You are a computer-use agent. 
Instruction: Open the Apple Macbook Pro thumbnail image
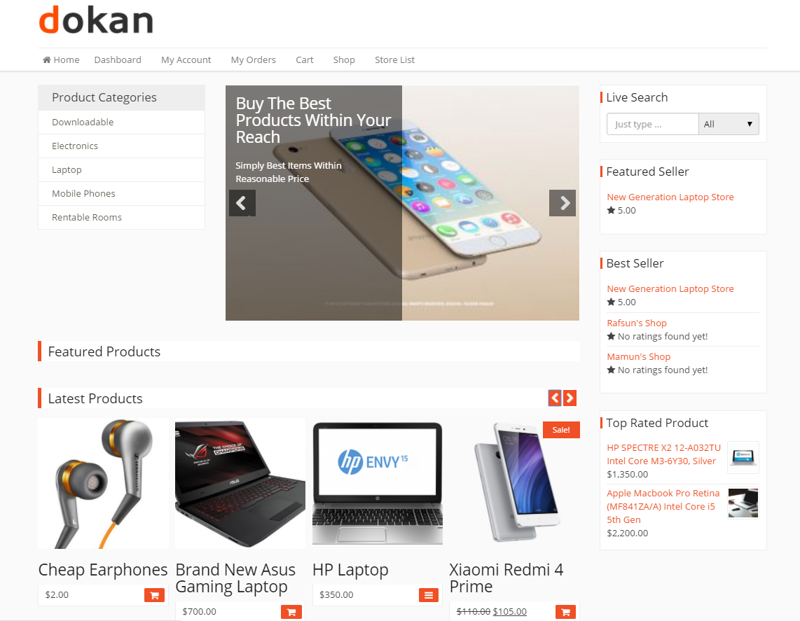pyautogui.click(x=743, y=503)
